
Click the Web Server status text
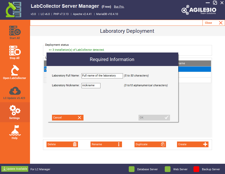coord(180,169)
